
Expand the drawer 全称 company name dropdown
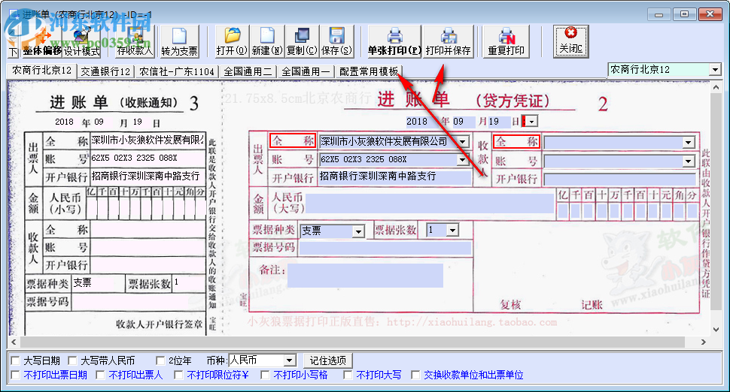[464, 142]
